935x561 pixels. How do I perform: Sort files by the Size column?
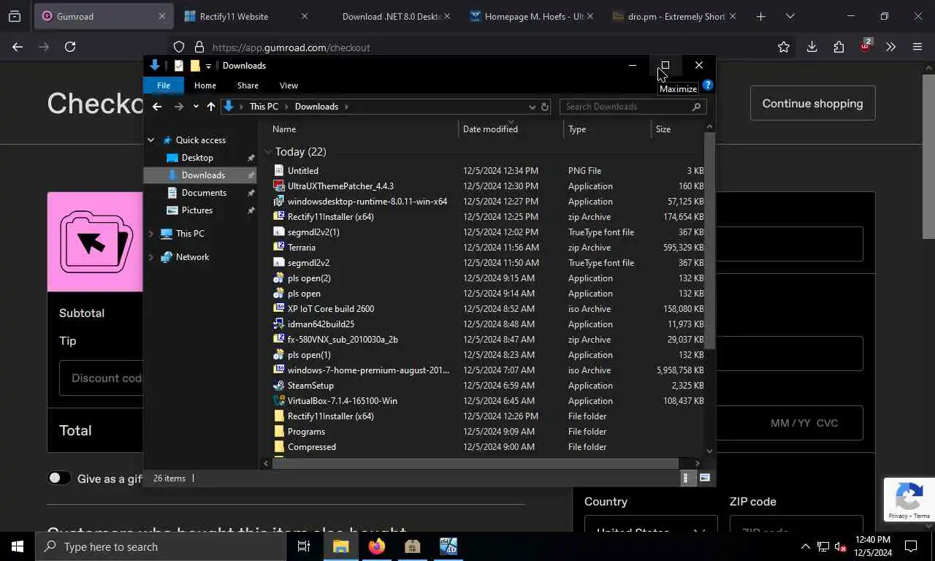pos(663,129)
